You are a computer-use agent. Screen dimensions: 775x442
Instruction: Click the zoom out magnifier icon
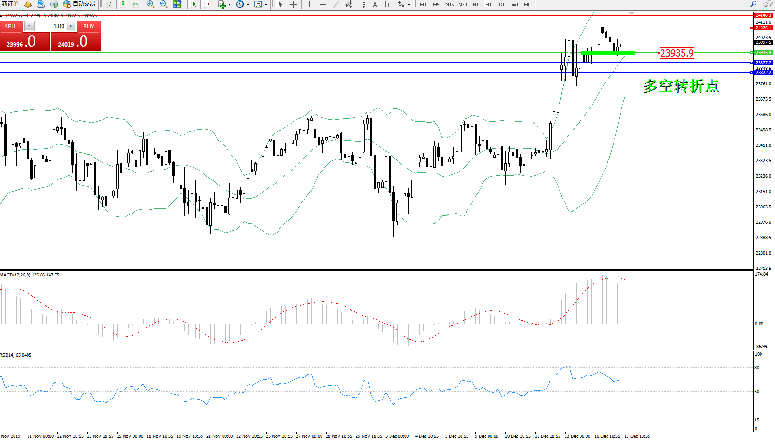pyautogui.click(x=164, y=4)
